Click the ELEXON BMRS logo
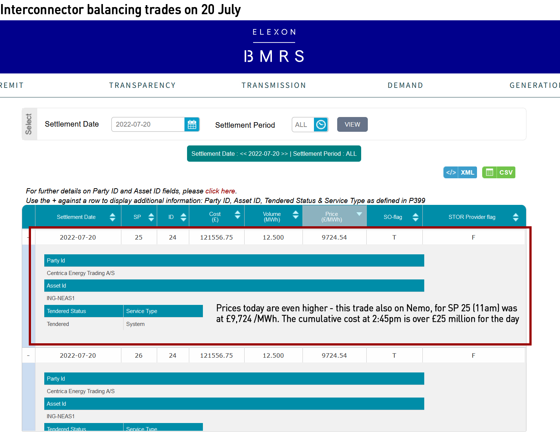 (x=274, y=47)
